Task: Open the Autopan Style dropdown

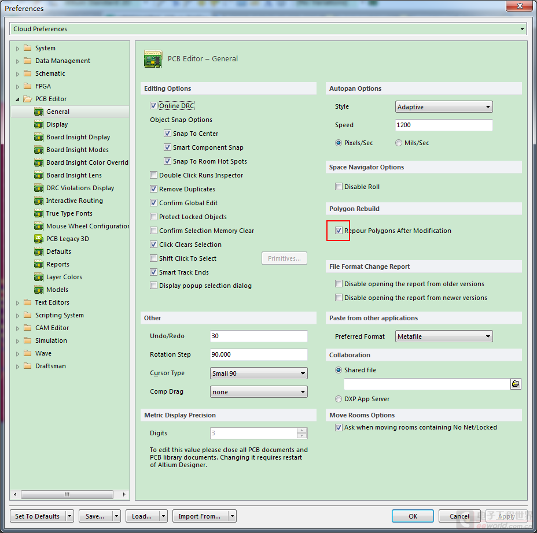Action: 444,107
